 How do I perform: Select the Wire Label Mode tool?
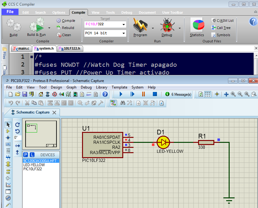pyautogui.click(x=8, y=144)
